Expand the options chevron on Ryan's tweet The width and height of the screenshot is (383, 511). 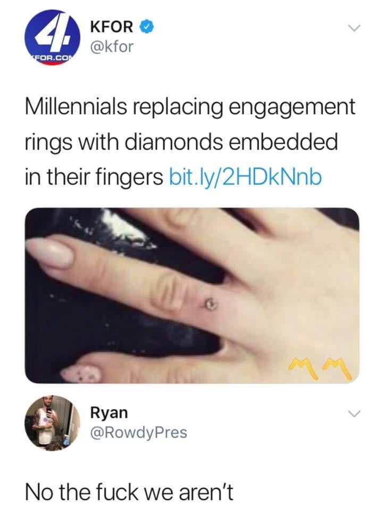[x=352, y=414]
